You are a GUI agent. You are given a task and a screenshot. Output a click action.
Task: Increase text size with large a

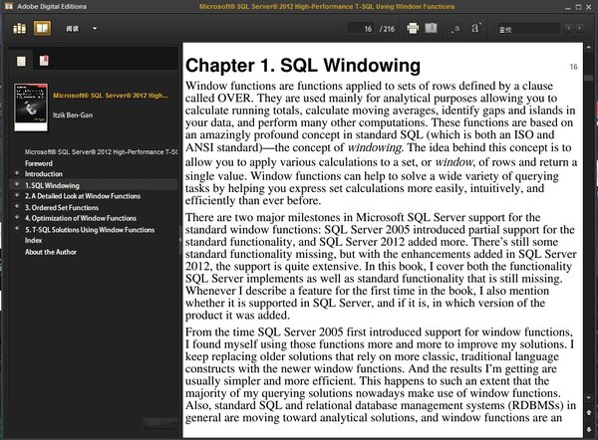click(476, 28)
